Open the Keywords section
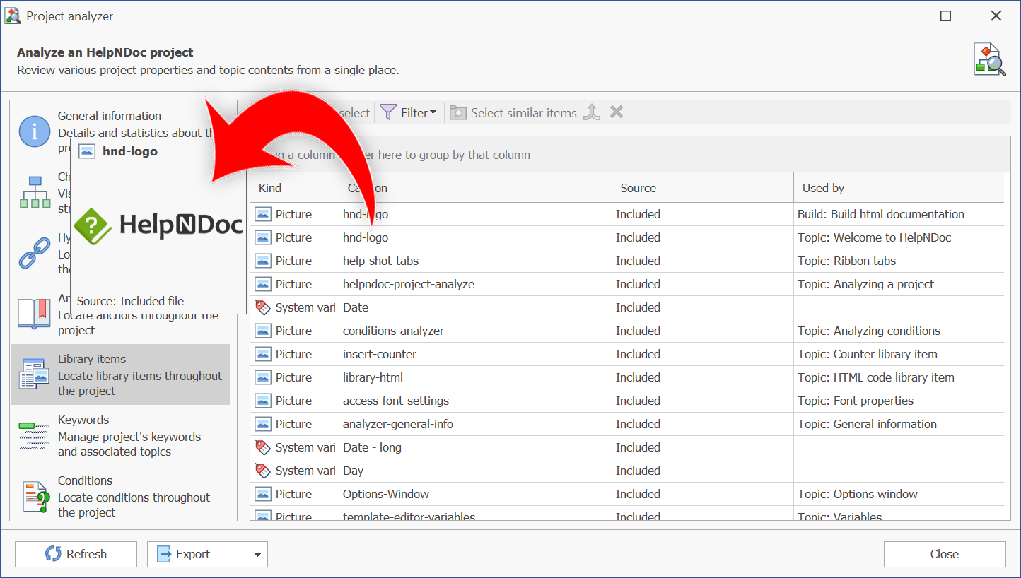The height and width of the screenshot is (578, 1021). 120,435
